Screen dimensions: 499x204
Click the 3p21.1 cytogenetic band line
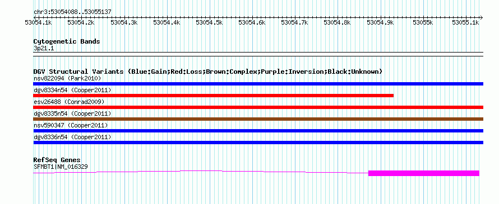[x=258, y=54]
